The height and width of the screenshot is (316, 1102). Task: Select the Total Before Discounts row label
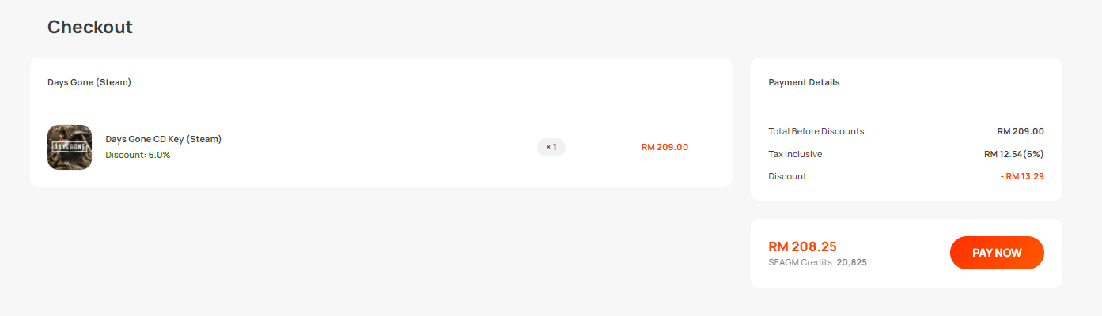pos(816,131)
